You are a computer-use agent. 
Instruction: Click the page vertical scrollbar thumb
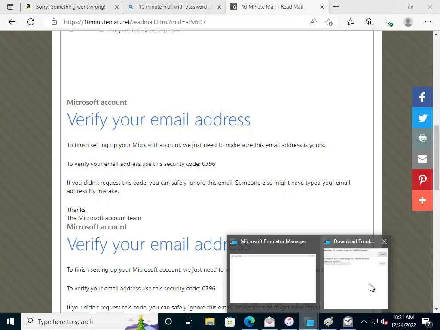(436, 158)
